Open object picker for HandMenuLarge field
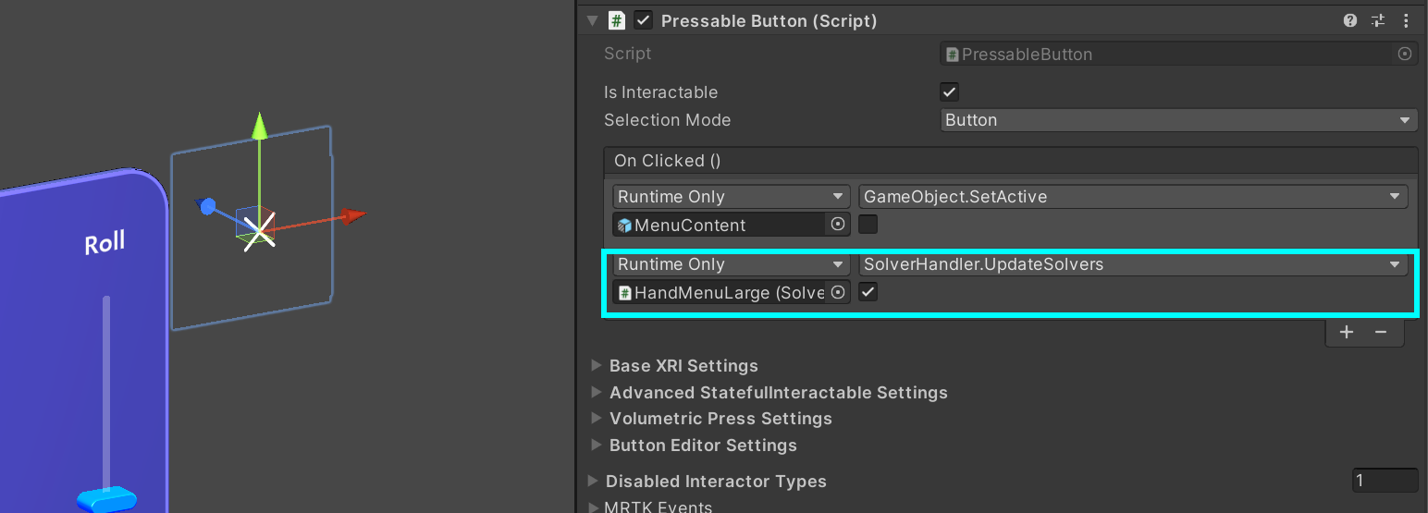Screen dimensions: 1428x513 [x=838, y=292]
